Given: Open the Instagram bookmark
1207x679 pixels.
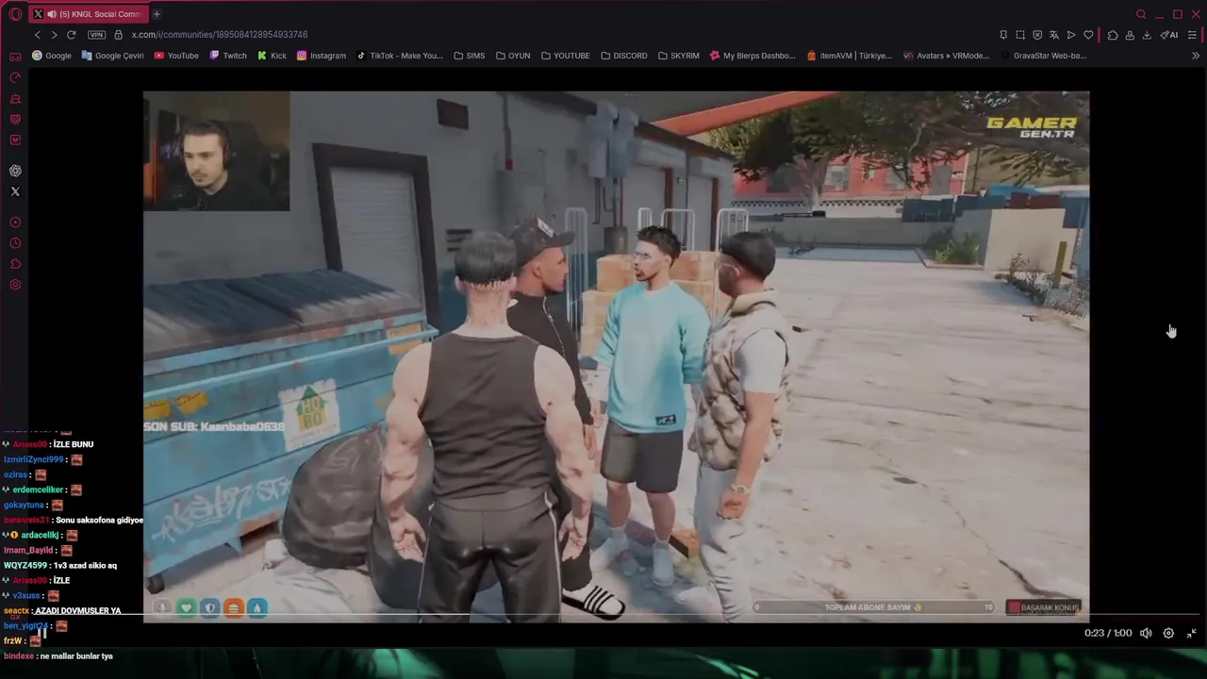Looking at the screenshot, I should [322, 56].
